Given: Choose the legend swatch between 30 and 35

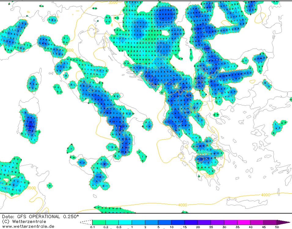Looking at the screenshot, I should pos(230,222).
